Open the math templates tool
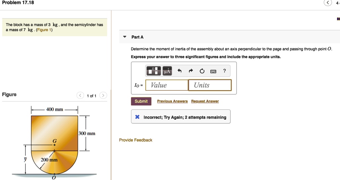This screenshot has width=340, height=180. click(x=153, y=71)
